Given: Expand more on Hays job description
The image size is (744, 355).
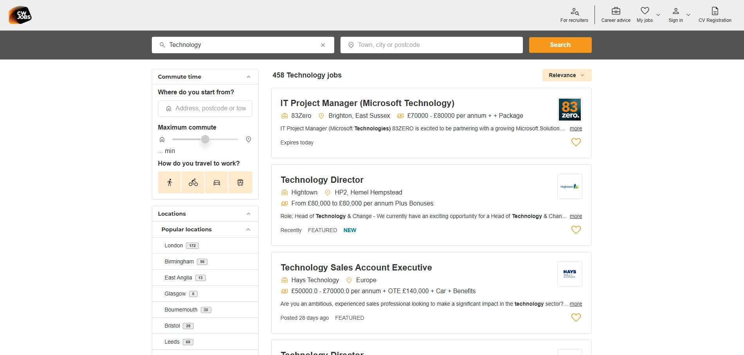Looking at the screenshot, I should tap(576, 304).
